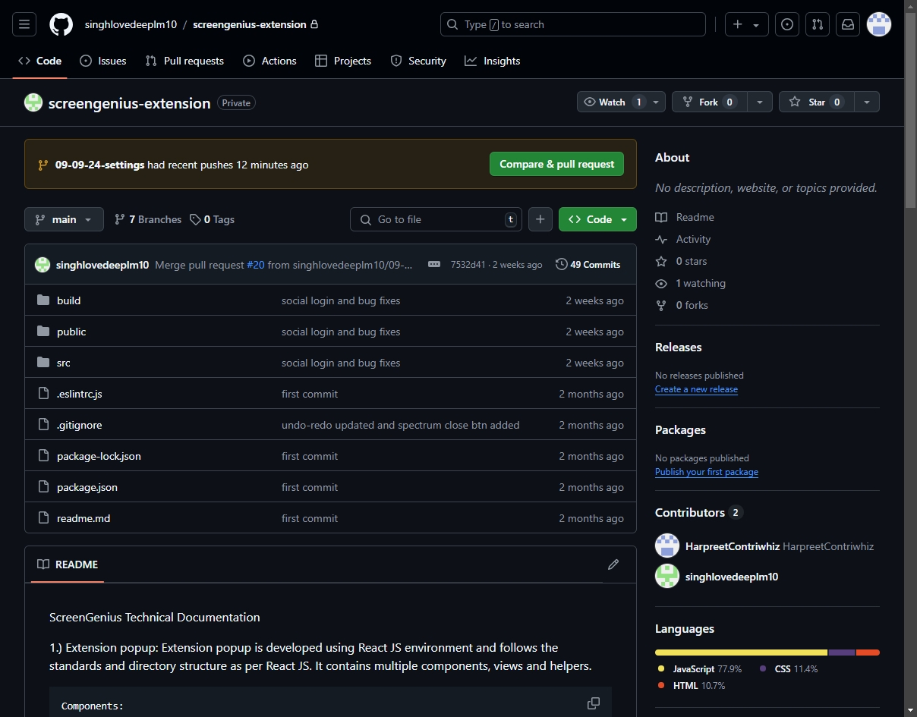Click the yellow JavaScript language bar segment
917x717 pixels.
741,653
